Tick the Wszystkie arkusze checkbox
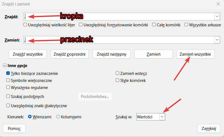Screen dimensions: 224x137 click(186, 25)
